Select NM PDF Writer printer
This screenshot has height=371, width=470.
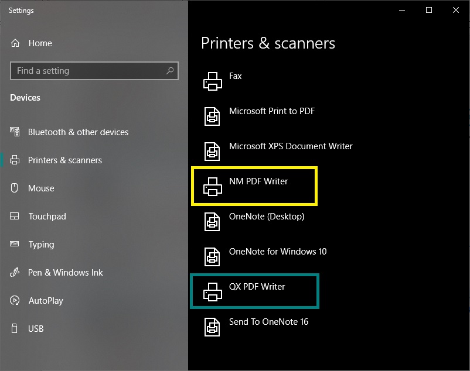[254, 186]
